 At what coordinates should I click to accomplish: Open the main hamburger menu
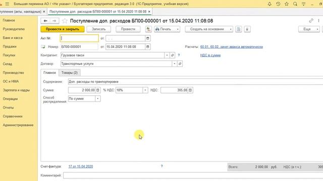pos(7,4)
